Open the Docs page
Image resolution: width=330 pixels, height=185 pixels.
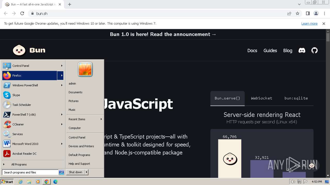pyautogui.click(x=252, y=50)
